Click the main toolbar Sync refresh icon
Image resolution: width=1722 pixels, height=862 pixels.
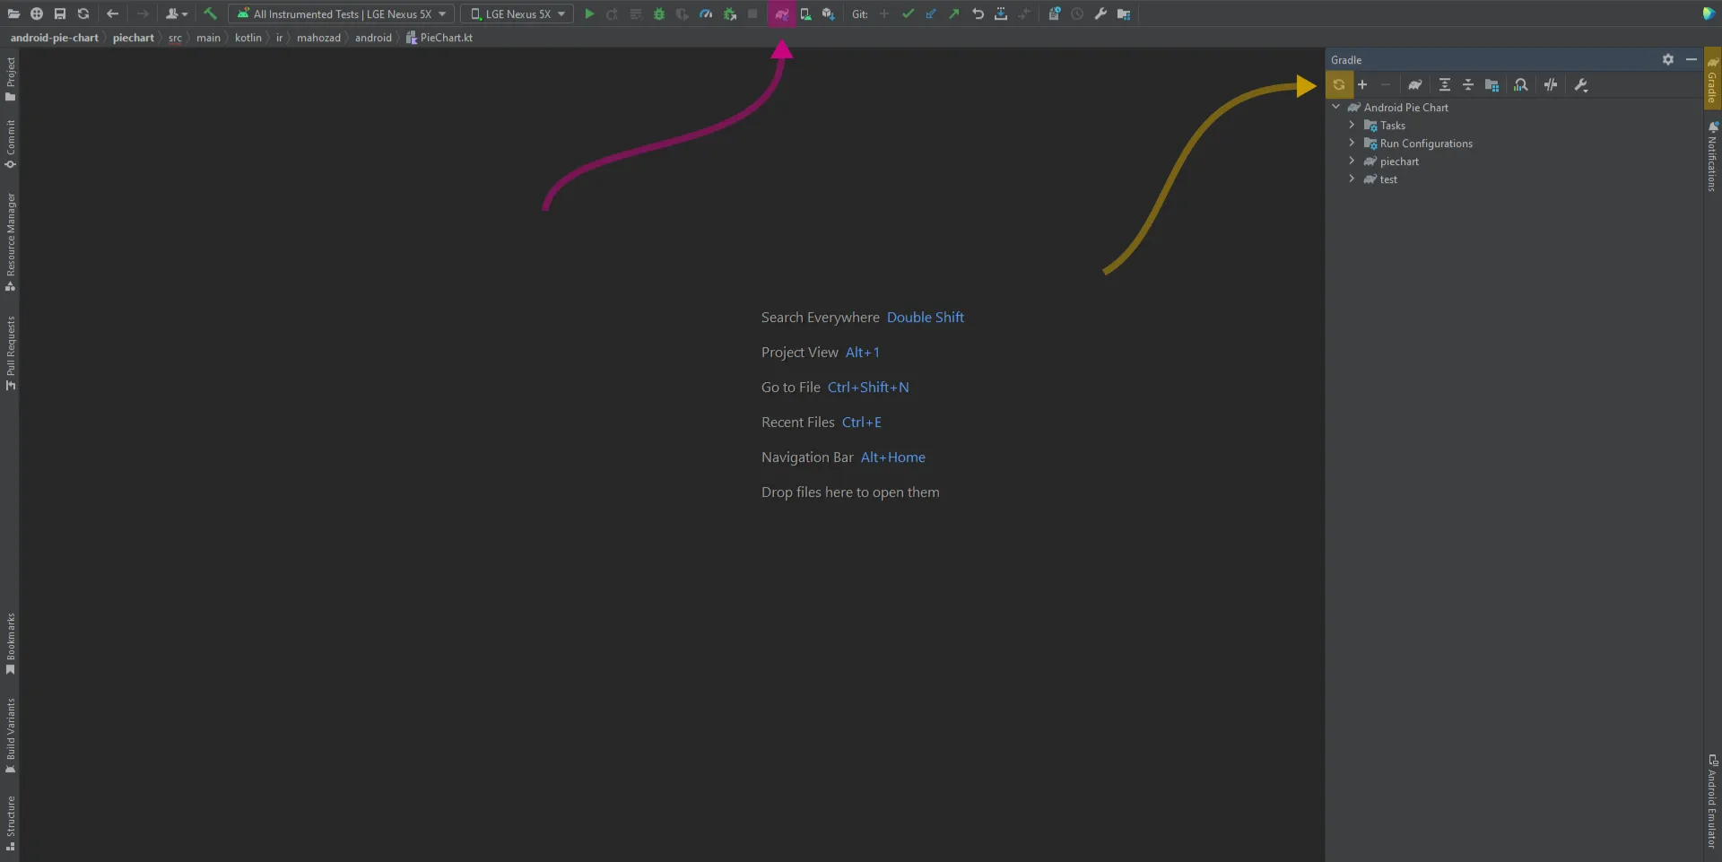[x=83, y=13]
